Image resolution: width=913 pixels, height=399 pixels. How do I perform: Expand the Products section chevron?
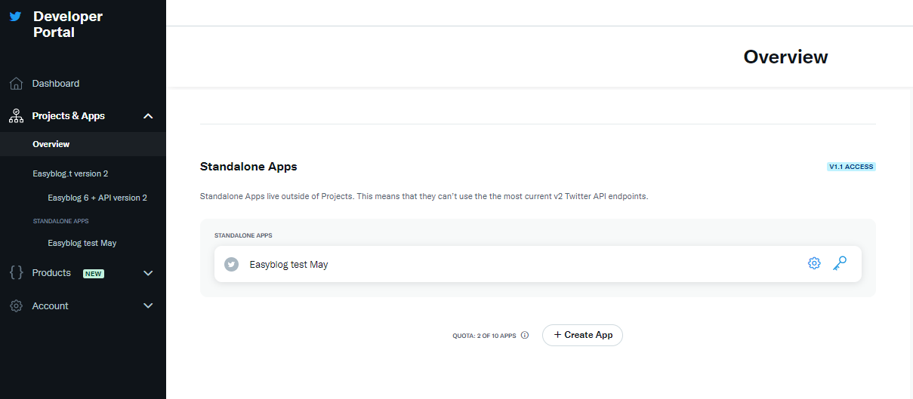(148, 273)
